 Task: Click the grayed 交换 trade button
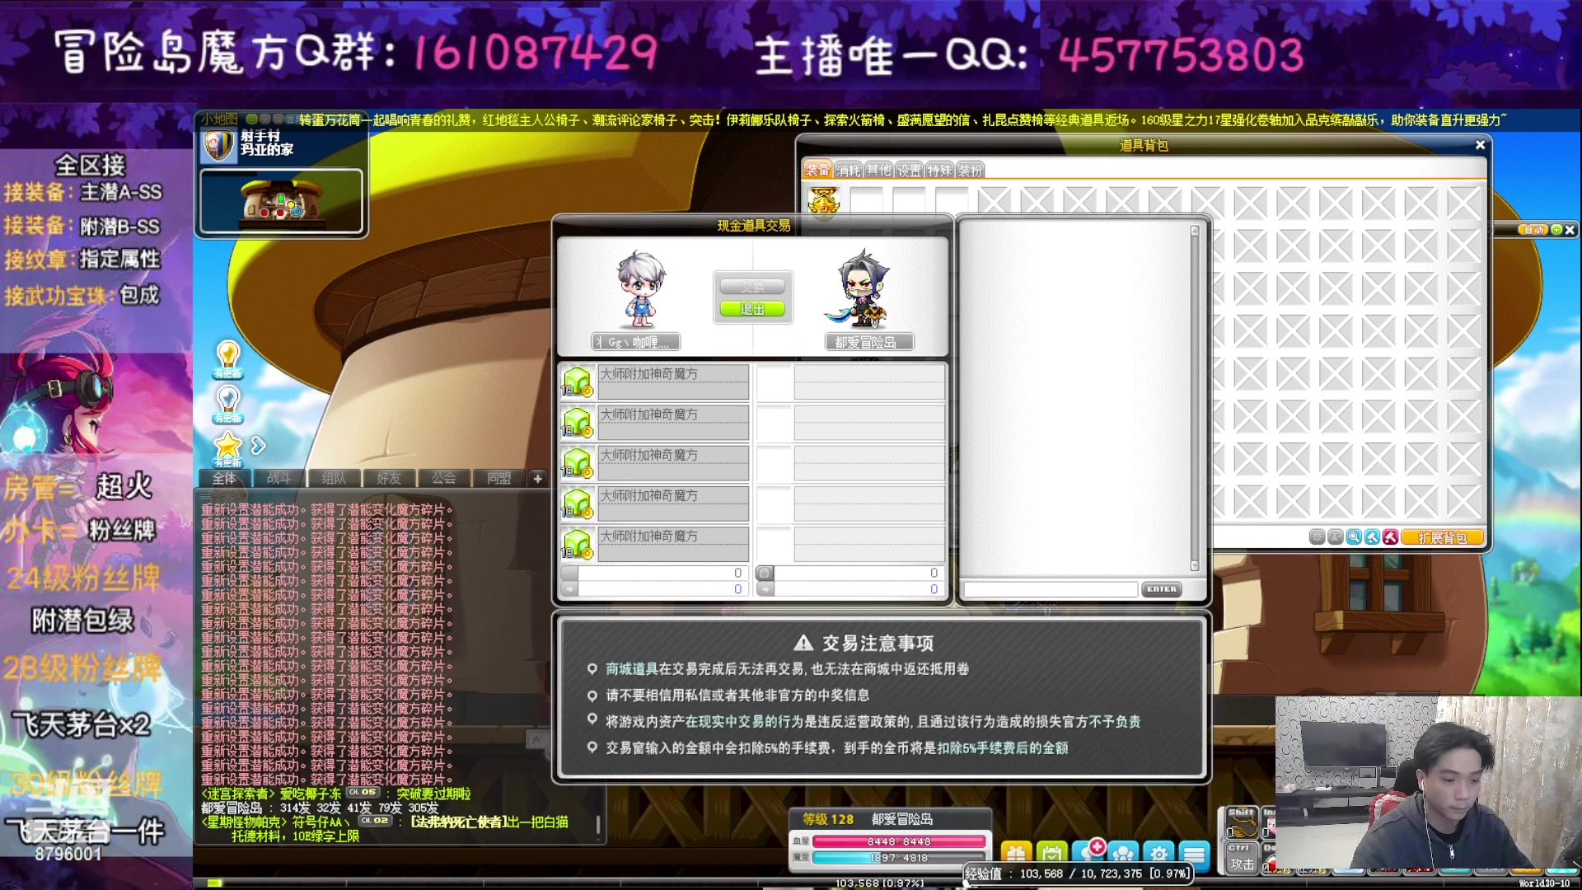[x=751, y=287]
